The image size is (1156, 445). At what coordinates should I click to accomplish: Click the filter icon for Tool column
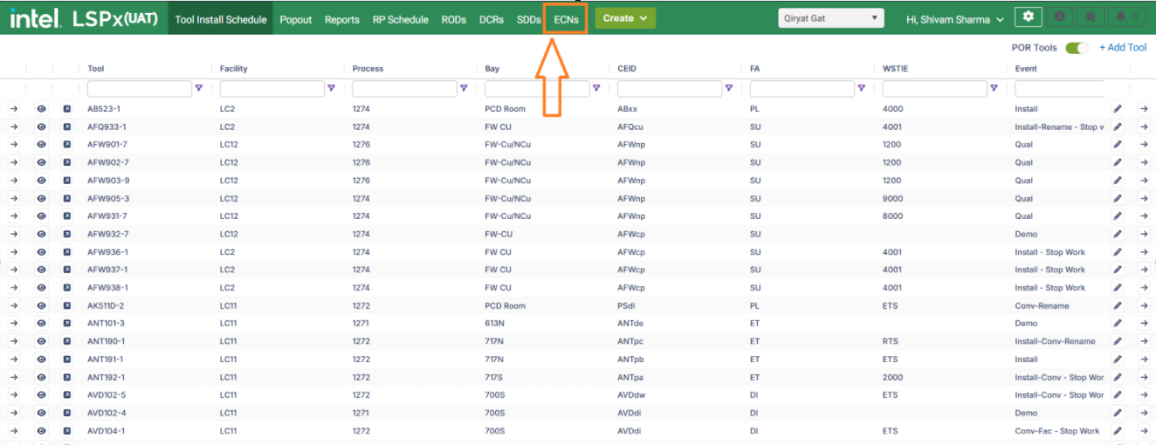click(199, 88)
